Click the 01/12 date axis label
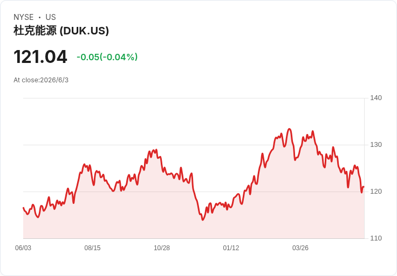 [x=231, y=247]
